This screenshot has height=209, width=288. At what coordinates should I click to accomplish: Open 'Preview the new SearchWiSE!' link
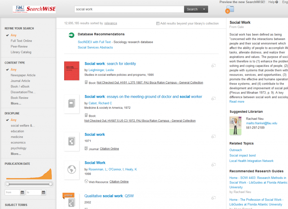pos(242,2)
